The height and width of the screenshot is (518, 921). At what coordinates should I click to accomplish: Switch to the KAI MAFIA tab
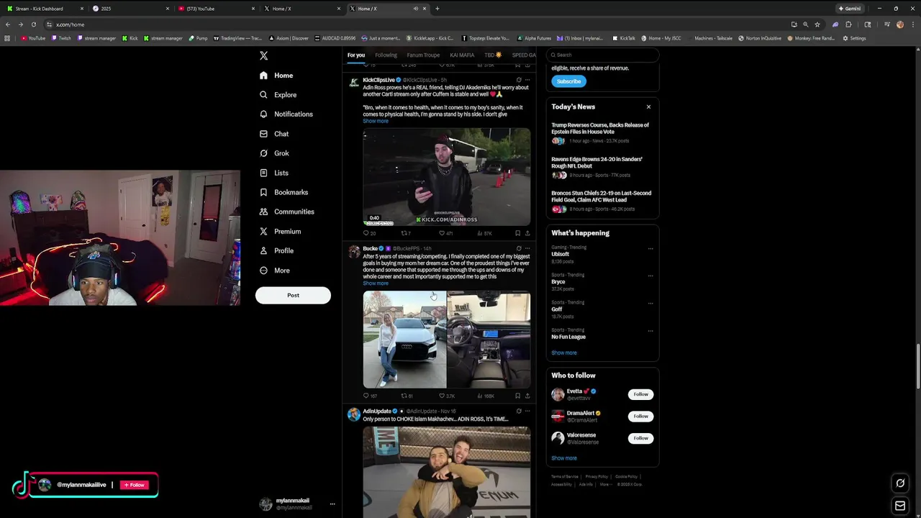coord(462,55)
